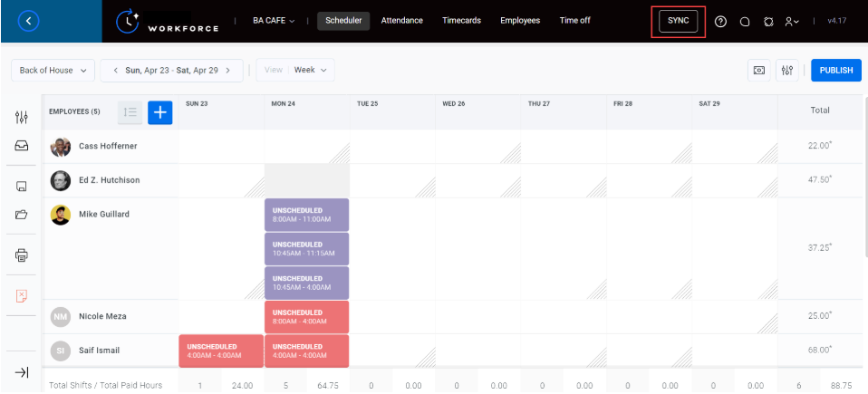Click the inbox tray sidebar icon
The height and width of the screenshot is (394, 868).
coord(22,146)
